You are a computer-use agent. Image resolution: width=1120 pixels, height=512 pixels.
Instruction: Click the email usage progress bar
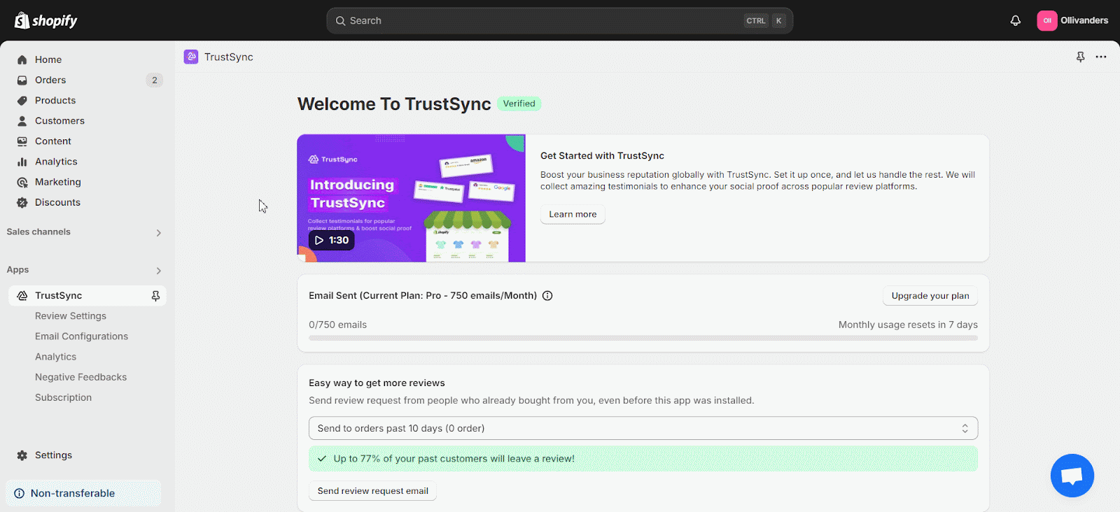click(643, 338)
